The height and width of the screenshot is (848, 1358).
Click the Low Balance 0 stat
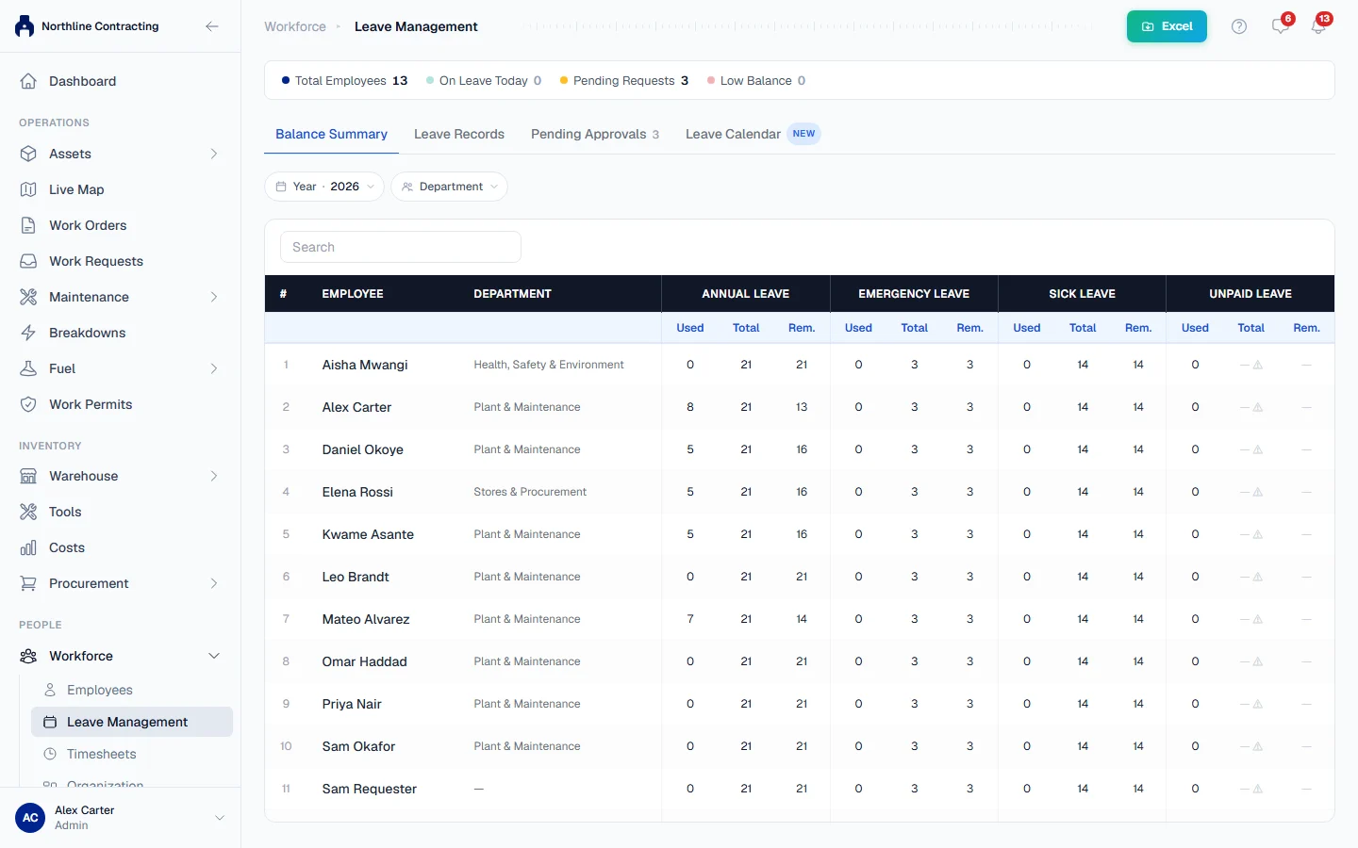pyautogui.click(x=756, y=80)
